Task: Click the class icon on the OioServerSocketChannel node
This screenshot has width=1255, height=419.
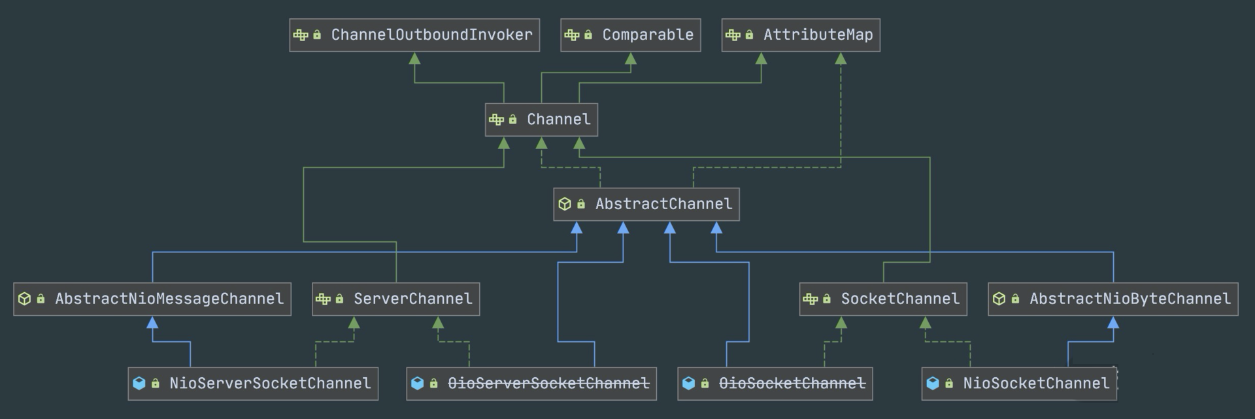Action: point(417,383)
